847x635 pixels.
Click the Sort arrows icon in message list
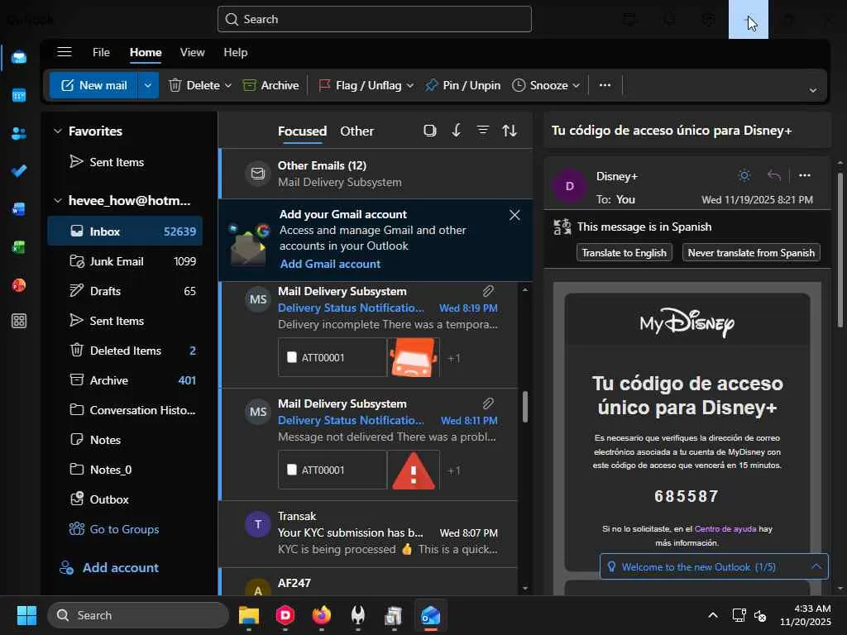click(x=510, y=131)
